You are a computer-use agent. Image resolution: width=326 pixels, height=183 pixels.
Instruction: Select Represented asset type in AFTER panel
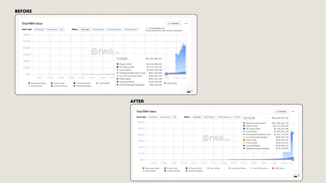click(x=165, y=117)
